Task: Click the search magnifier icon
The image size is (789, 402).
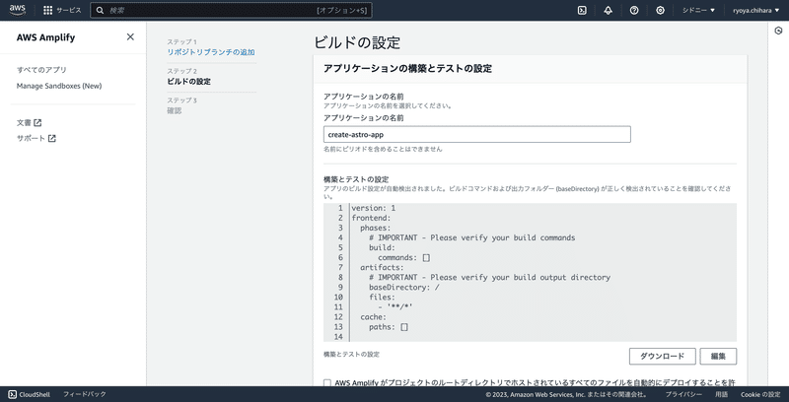Action: [x=101, y=10]
